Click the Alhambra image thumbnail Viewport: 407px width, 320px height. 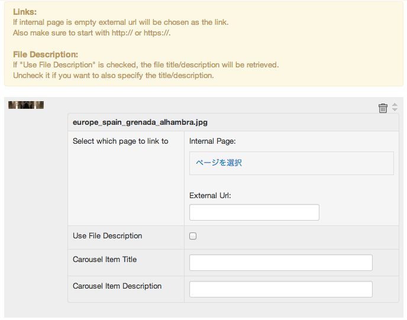(26, 105)
